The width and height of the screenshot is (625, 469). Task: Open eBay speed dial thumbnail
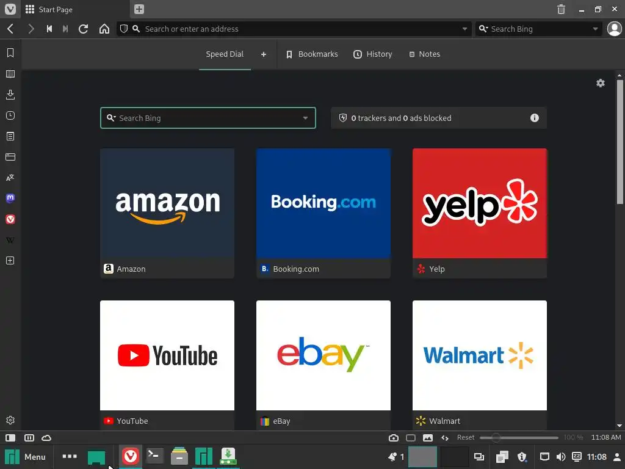(x=323, y=355)
